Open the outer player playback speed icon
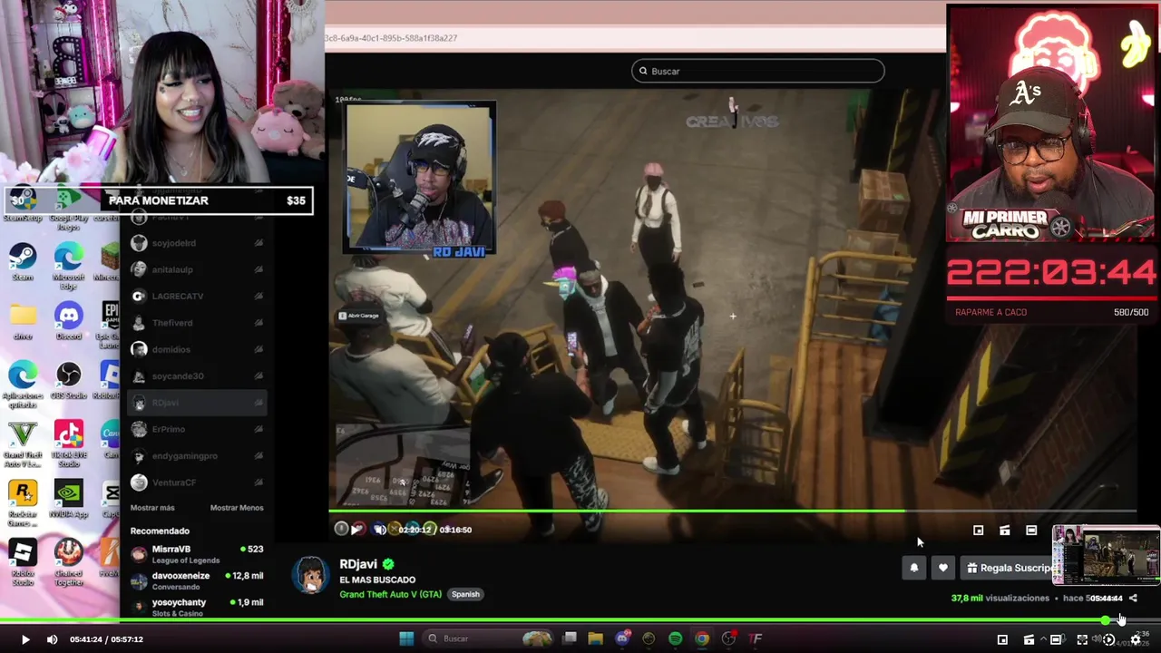 click(x=1108, y=639)
